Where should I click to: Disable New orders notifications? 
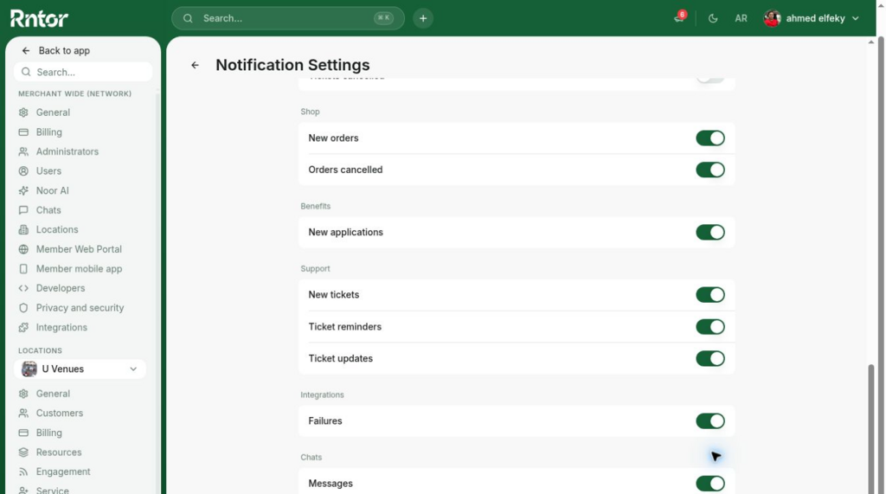[x=709, y=138]
